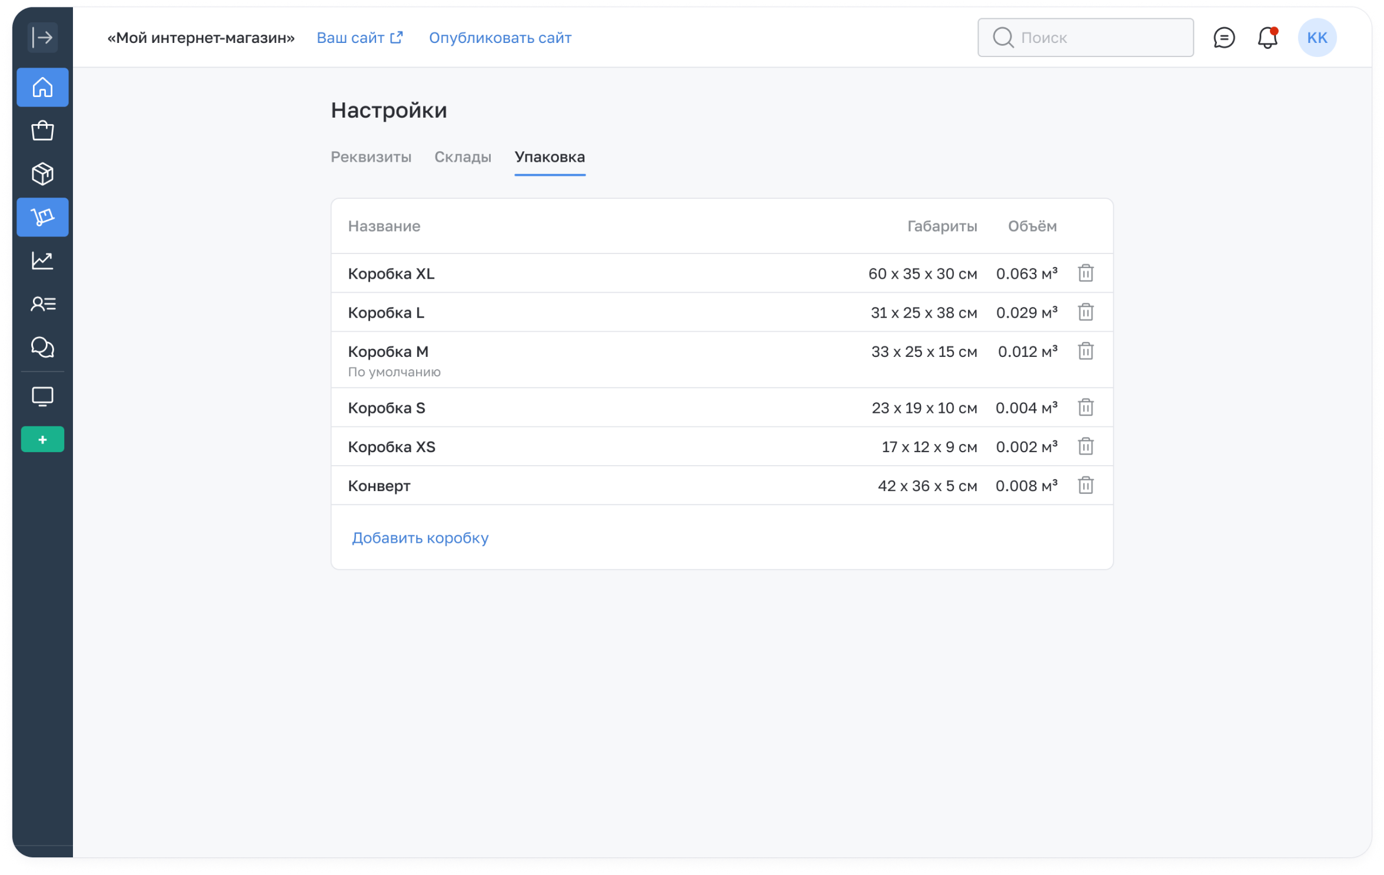Open the products box icon in the sidebar
Image resolution: width=1384 pixels, height=875 pixels.
(42, 174)
